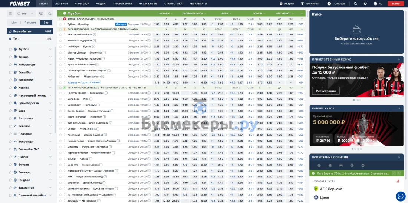
Task: Open the Двойные шансы column dropdown
Action: coord(194,13)
